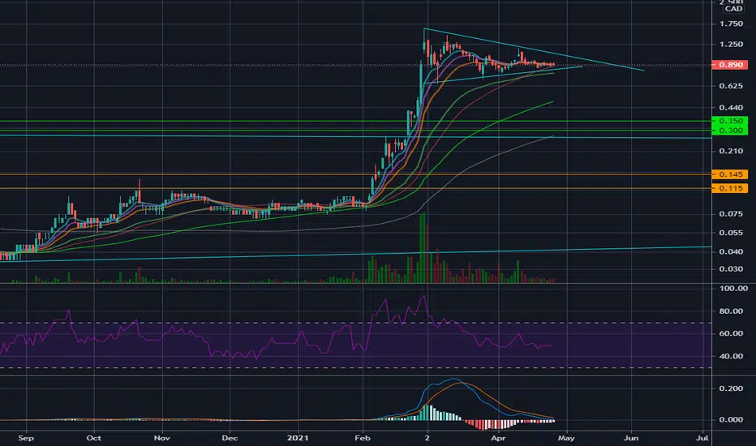This screenshot has width=756, height=446.
Task: Click the 40.00 RSI scale value
Action: [x=731, y=356]
